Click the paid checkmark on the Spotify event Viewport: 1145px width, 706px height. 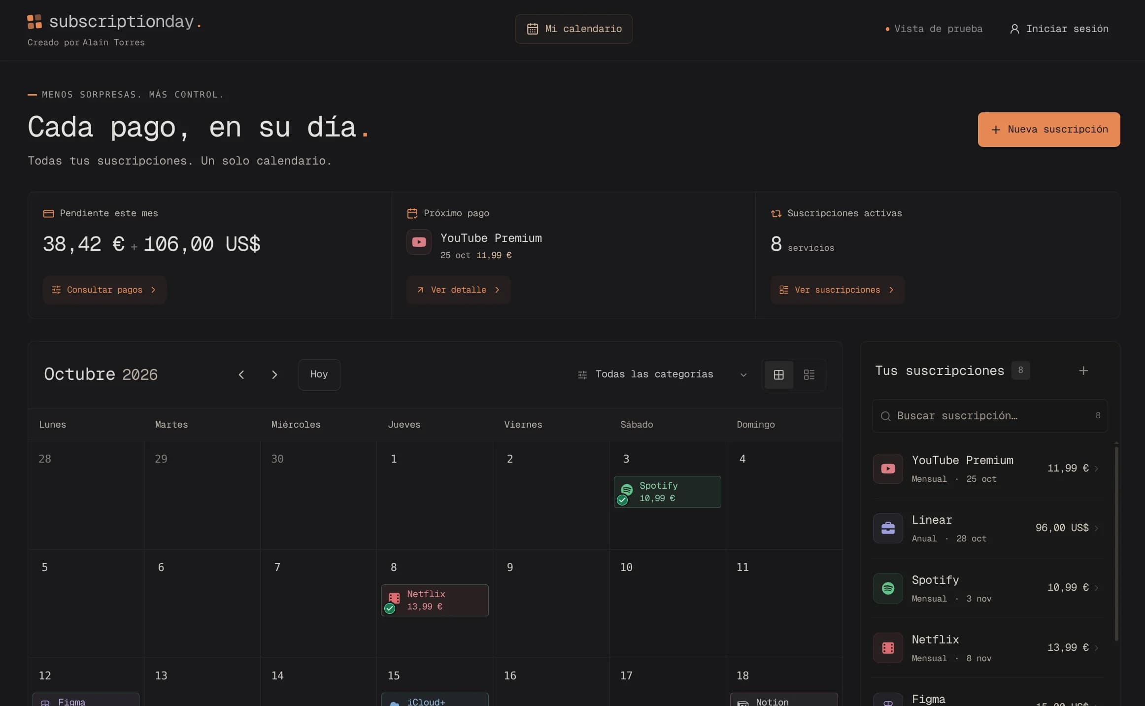(622, 500)
